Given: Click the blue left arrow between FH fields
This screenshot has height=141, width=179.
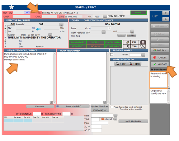Looking at the screenshot, I should click(38, 29).
